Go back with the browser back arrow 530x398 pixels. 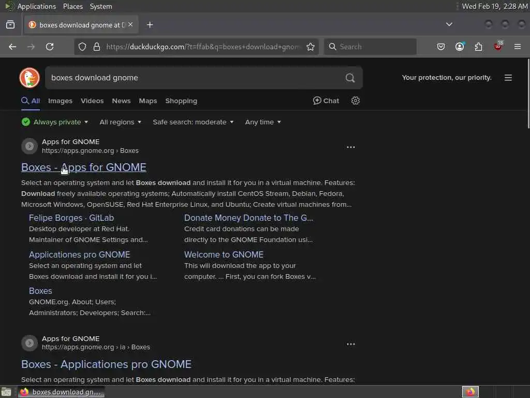pos(12,47)
